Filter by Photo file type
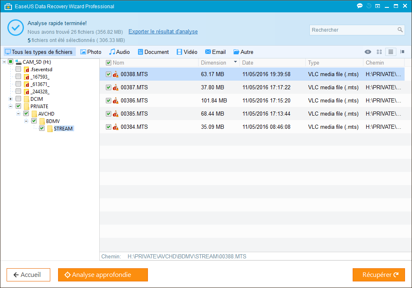The width and height of the screenshot is (412, 288). pos(91,52)
